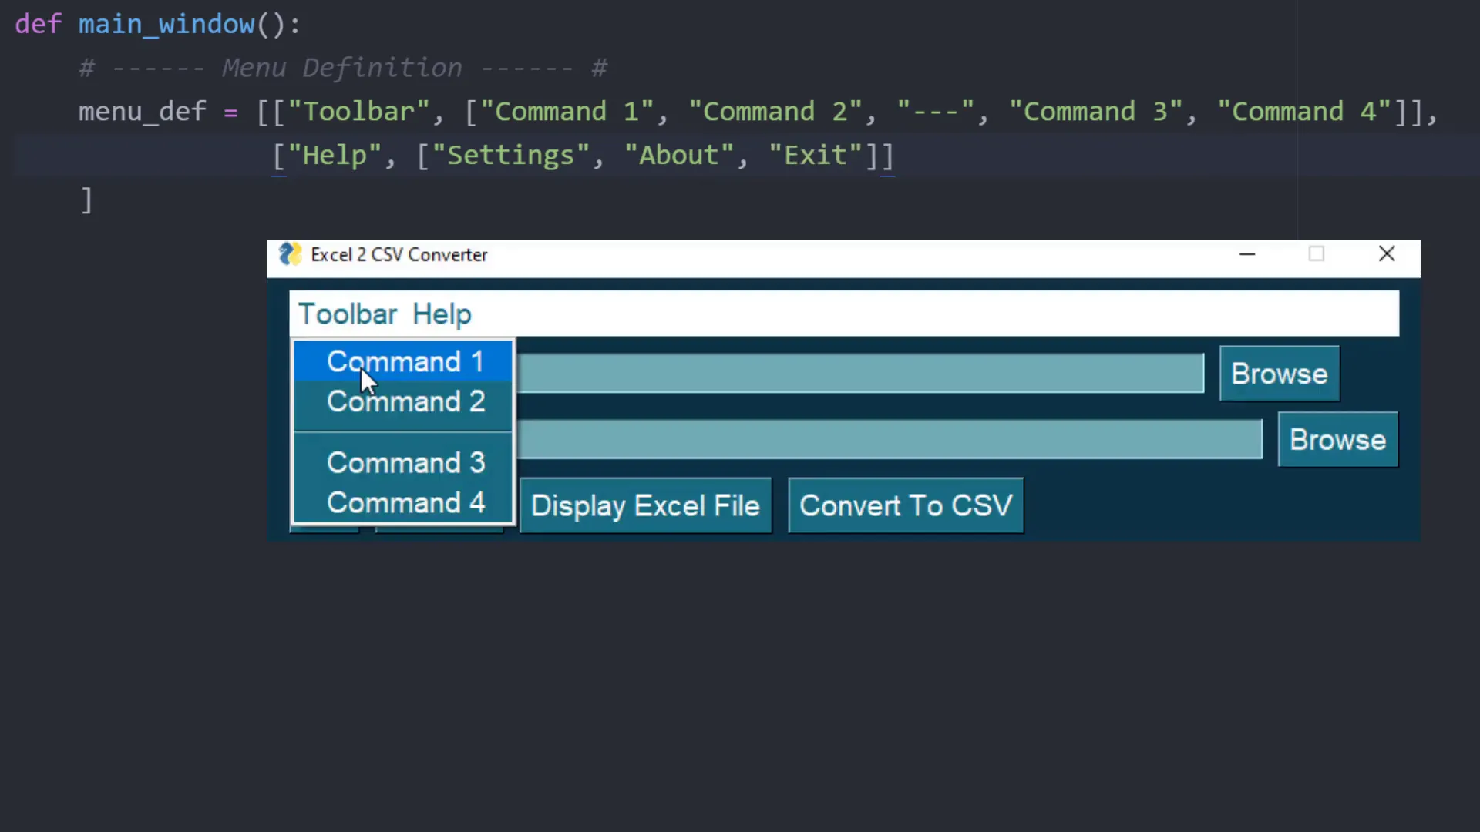Click the bottom Browse button
This screenshot has width=1480, height=832.
[x=1337, y=440]
